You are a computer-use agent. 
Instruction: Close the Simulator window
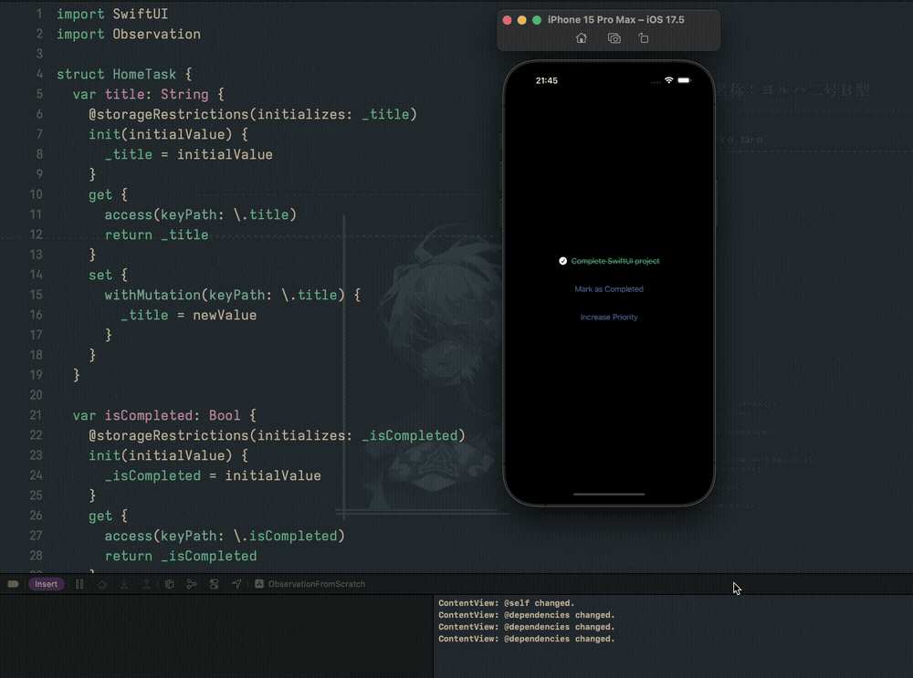point(507,20)
